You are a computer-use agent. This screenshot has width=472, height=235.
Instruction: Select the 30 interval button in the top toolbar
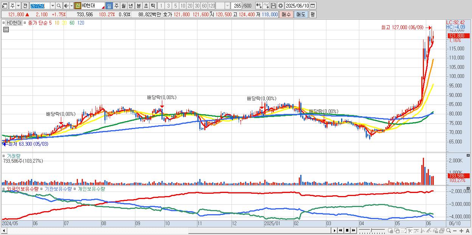click(x=197, y=6)
